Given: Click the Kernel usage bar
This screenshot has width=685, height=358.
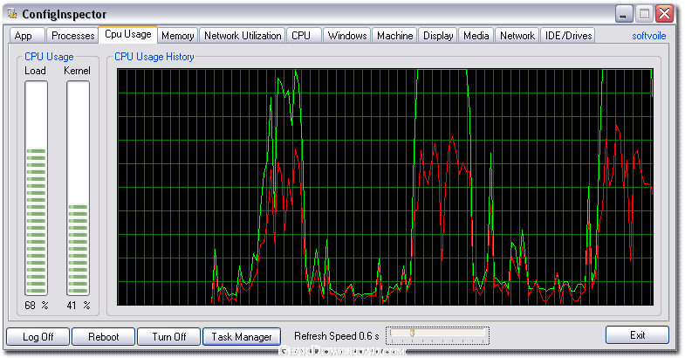Looking at the screenshot, I should click(79, 189).
